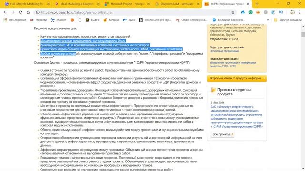
Task: Switch to the Devprom ALM tab
Action: (x=177, y=4)
